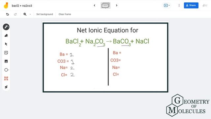This screenshot has width=211, height=119.
Task: Click Clear frame
Action: point(65,14)
